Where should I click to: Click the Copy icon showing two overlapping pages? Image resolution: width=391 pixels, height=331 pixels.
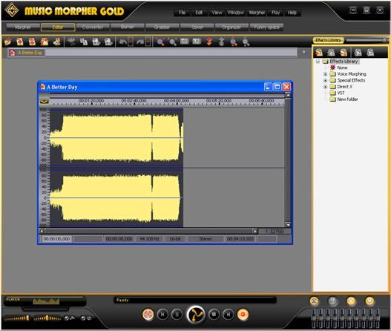pos(84,42)
